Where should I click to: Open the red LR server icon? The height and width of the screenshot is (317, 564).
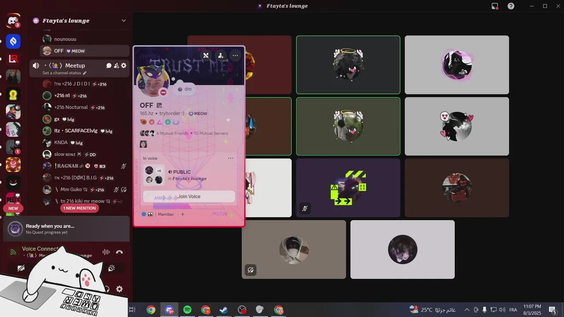tap(13, 59)
